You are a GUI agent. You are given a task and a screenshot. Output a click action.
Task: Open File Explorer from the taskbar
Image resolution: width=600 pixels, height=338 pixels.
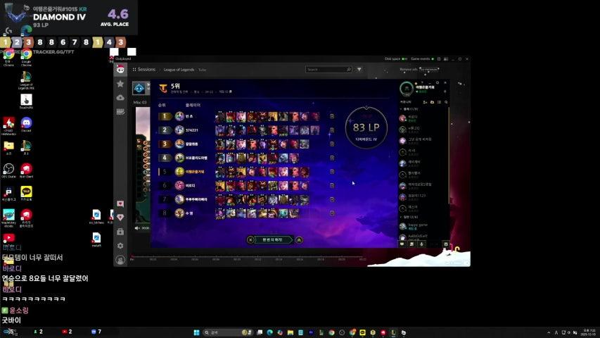pos(290,332)
